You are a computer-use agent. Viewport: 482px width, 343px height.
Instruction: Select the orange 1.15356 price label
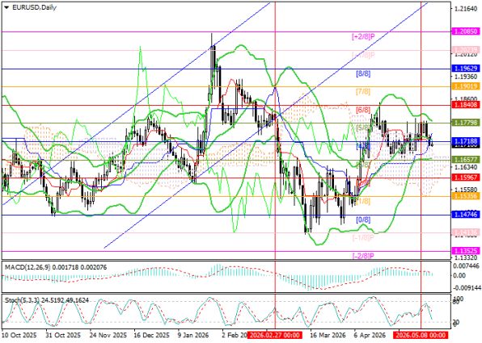467,196
